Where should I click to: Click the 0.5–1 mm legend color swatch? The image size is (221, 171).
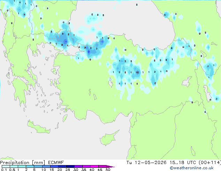[x=14, y=166]
